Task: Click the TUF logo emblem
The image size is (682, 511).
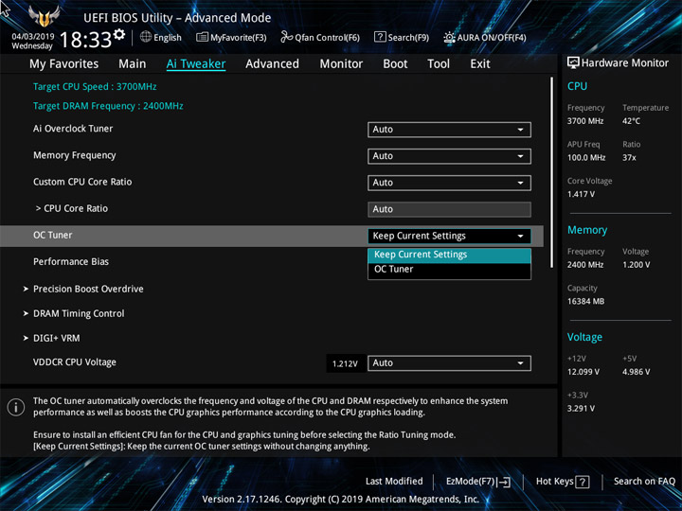Action: click(x=44, y=16)
